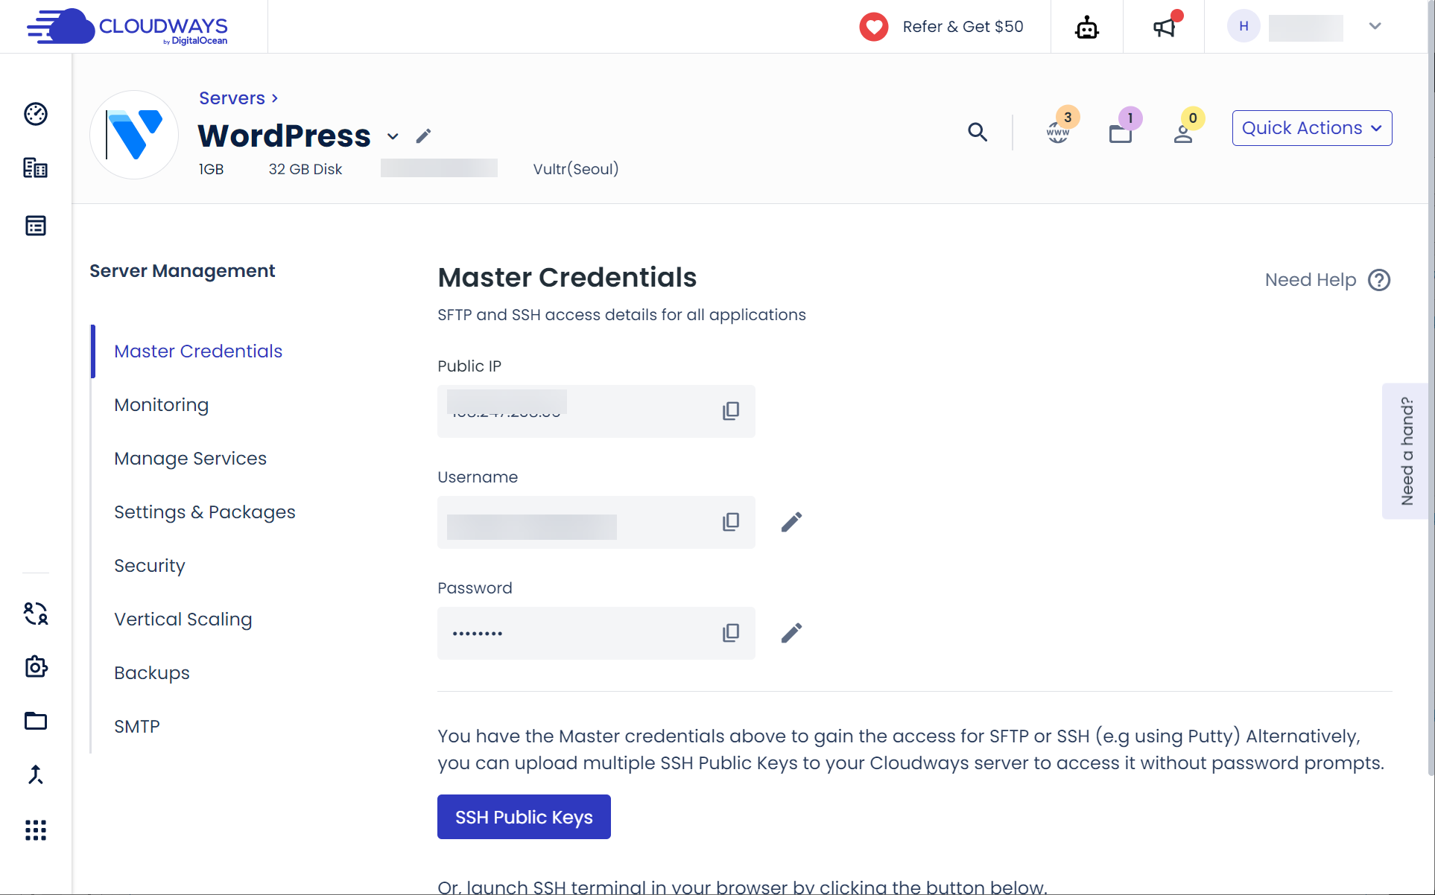The image size is (1435, 895).
Task: Open the account profile dropdown arrow
Action: point(1375,26)
